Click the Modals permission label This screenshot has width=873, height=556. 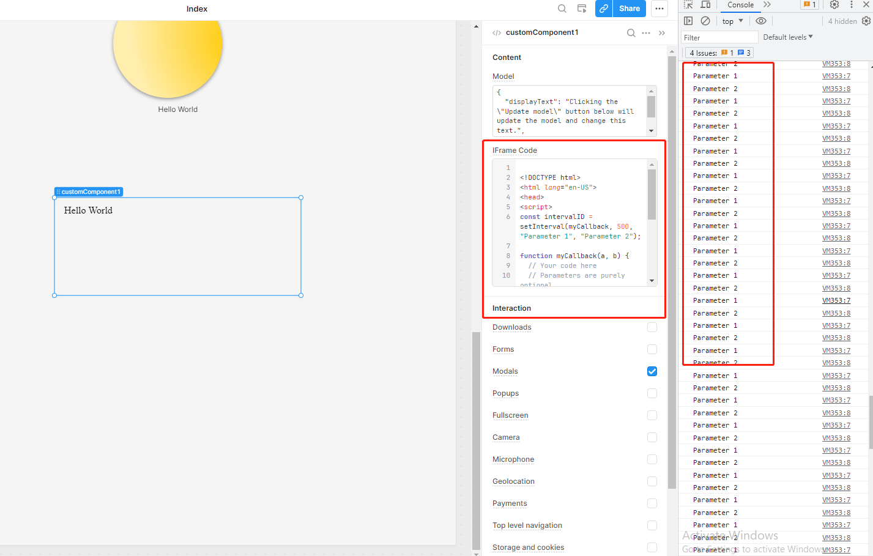505,371
